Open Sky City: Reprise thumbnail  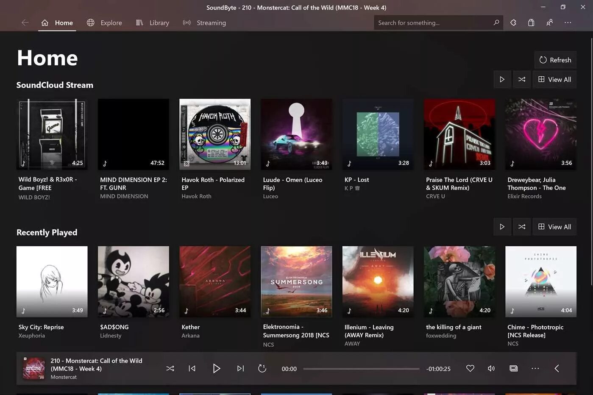click(x=52, y=282)
